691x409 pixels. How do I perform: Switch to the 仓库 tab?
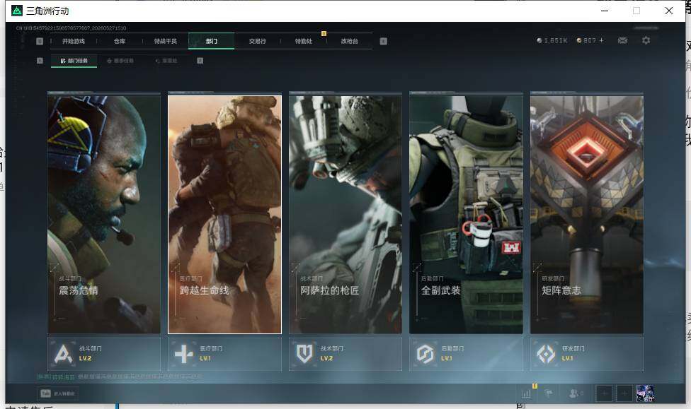(x=120, y=41)
